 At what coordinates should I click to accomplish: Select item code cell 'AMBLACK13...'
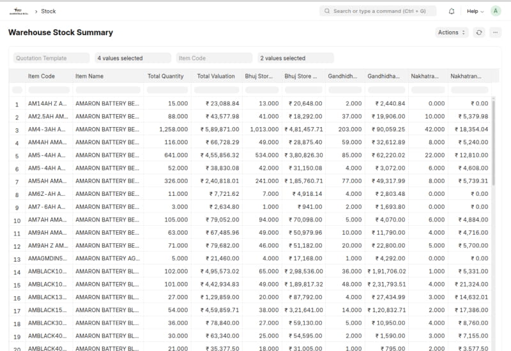tap(47, 297)
